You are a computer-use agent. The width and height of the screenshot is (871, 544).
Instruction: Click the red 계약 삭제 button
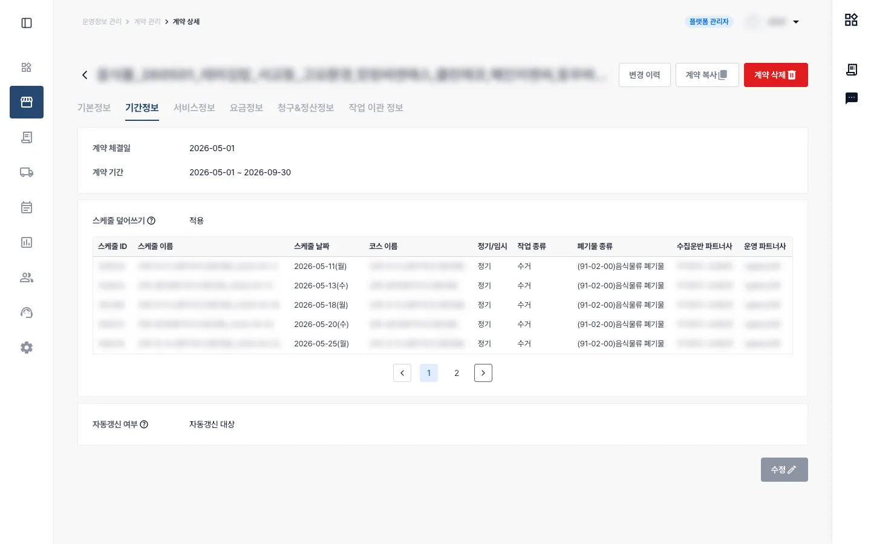(776, 75)
